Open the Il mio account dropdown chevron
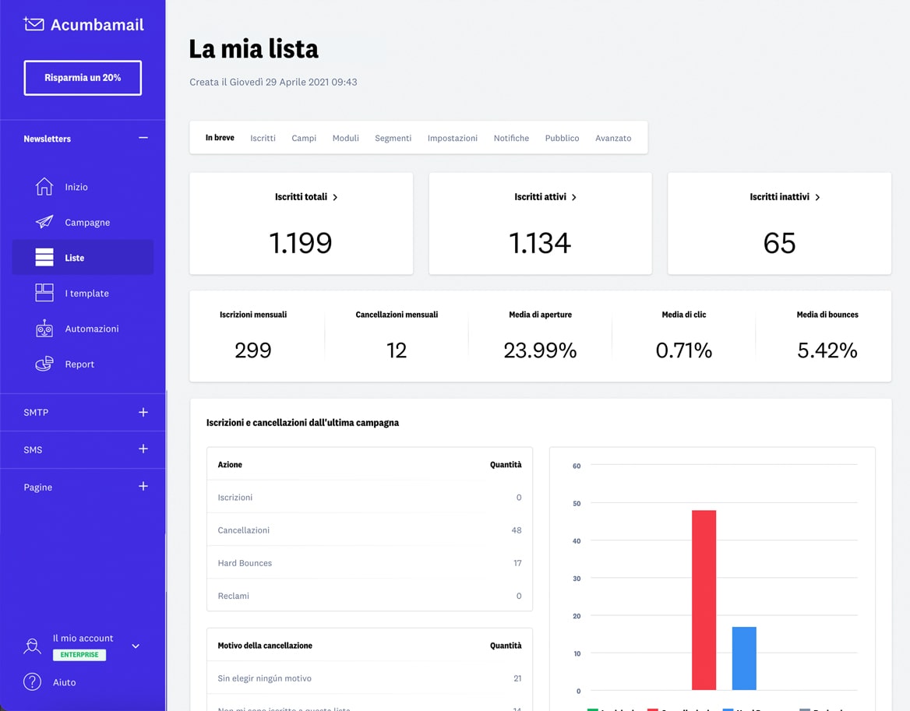This screenshot has width=910, height=711. 135,646
